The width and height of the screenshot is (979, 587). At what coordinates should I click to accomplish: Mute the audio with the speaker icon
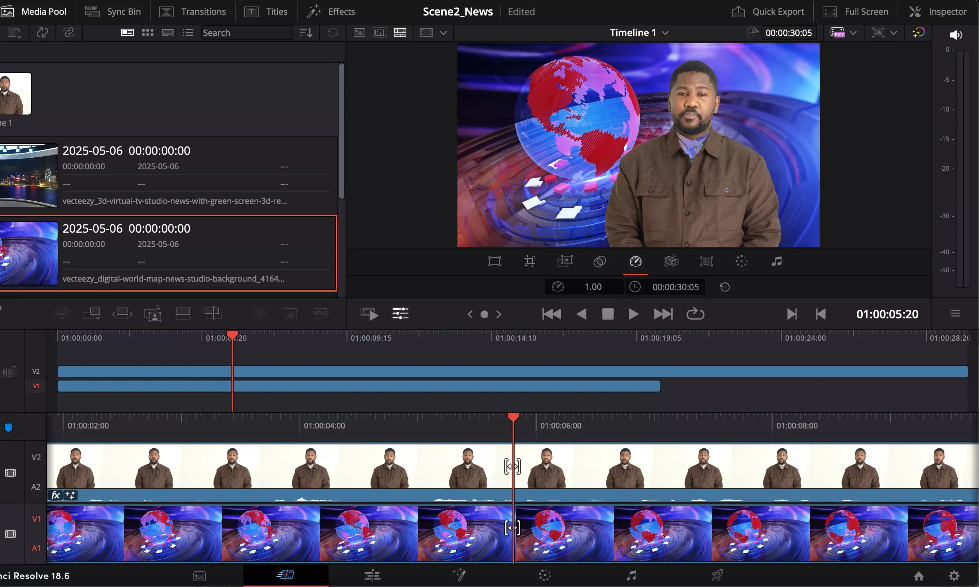pos(956,35)
